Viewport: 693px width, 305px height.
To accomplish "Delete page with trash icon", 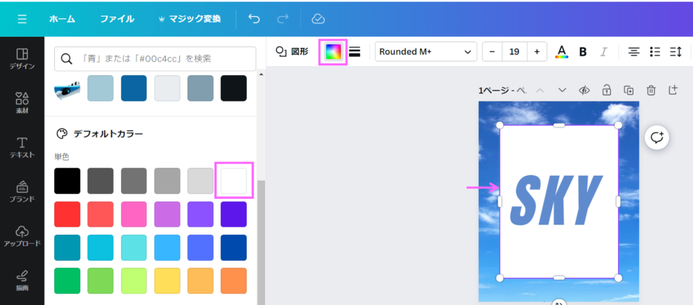I will tap(650, 90).
